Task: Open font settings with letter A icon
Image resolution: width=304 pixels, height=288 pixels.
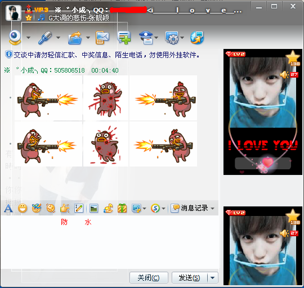Action: (x=8, y=208)
